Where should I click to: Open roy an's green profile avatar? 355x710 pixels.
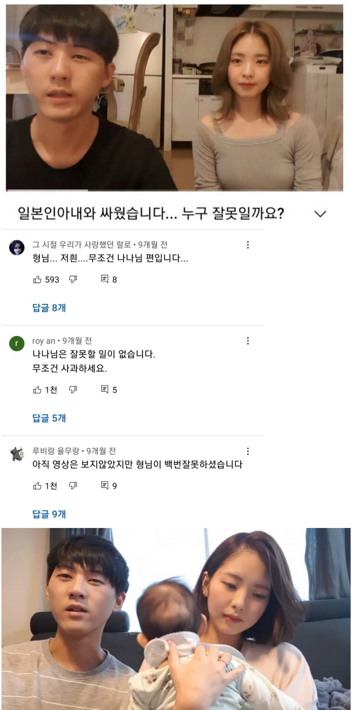point(17,344)
